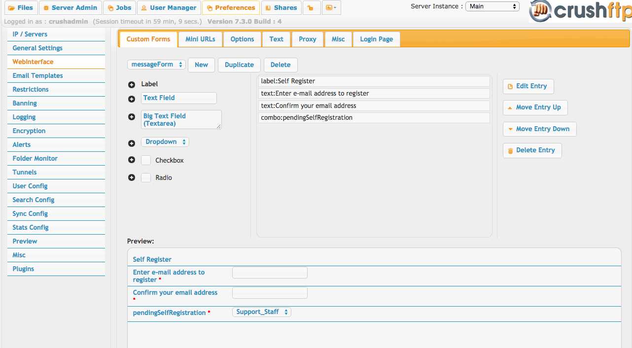The height and width of the screenshot is (348, 632).
Task: Click the Delete Entry trash button
Action: coord(532,150)
